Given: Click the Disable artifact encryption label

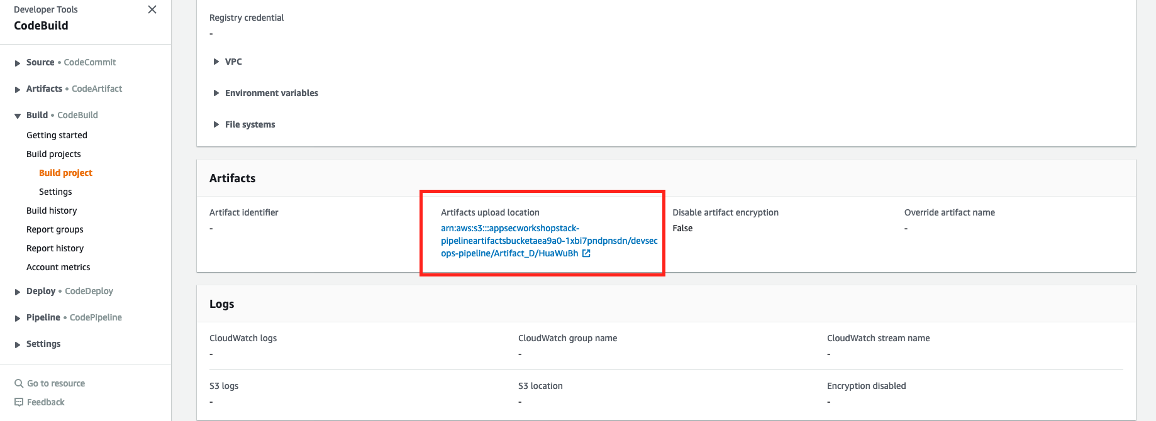Looking at the screenshot, I should (725, 212).
